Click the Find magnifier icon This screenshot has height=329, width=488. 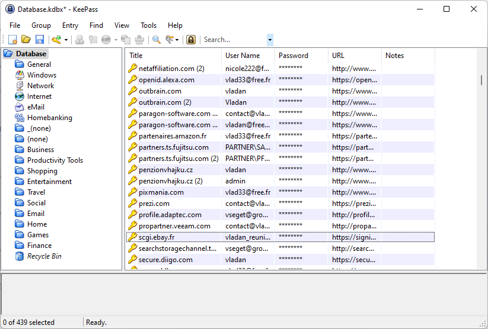[x=157, y=40]
